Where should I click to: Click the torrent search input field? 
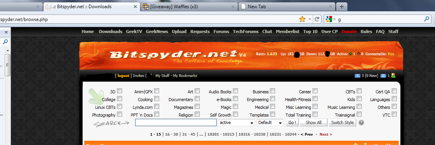[x=176, y=122]
